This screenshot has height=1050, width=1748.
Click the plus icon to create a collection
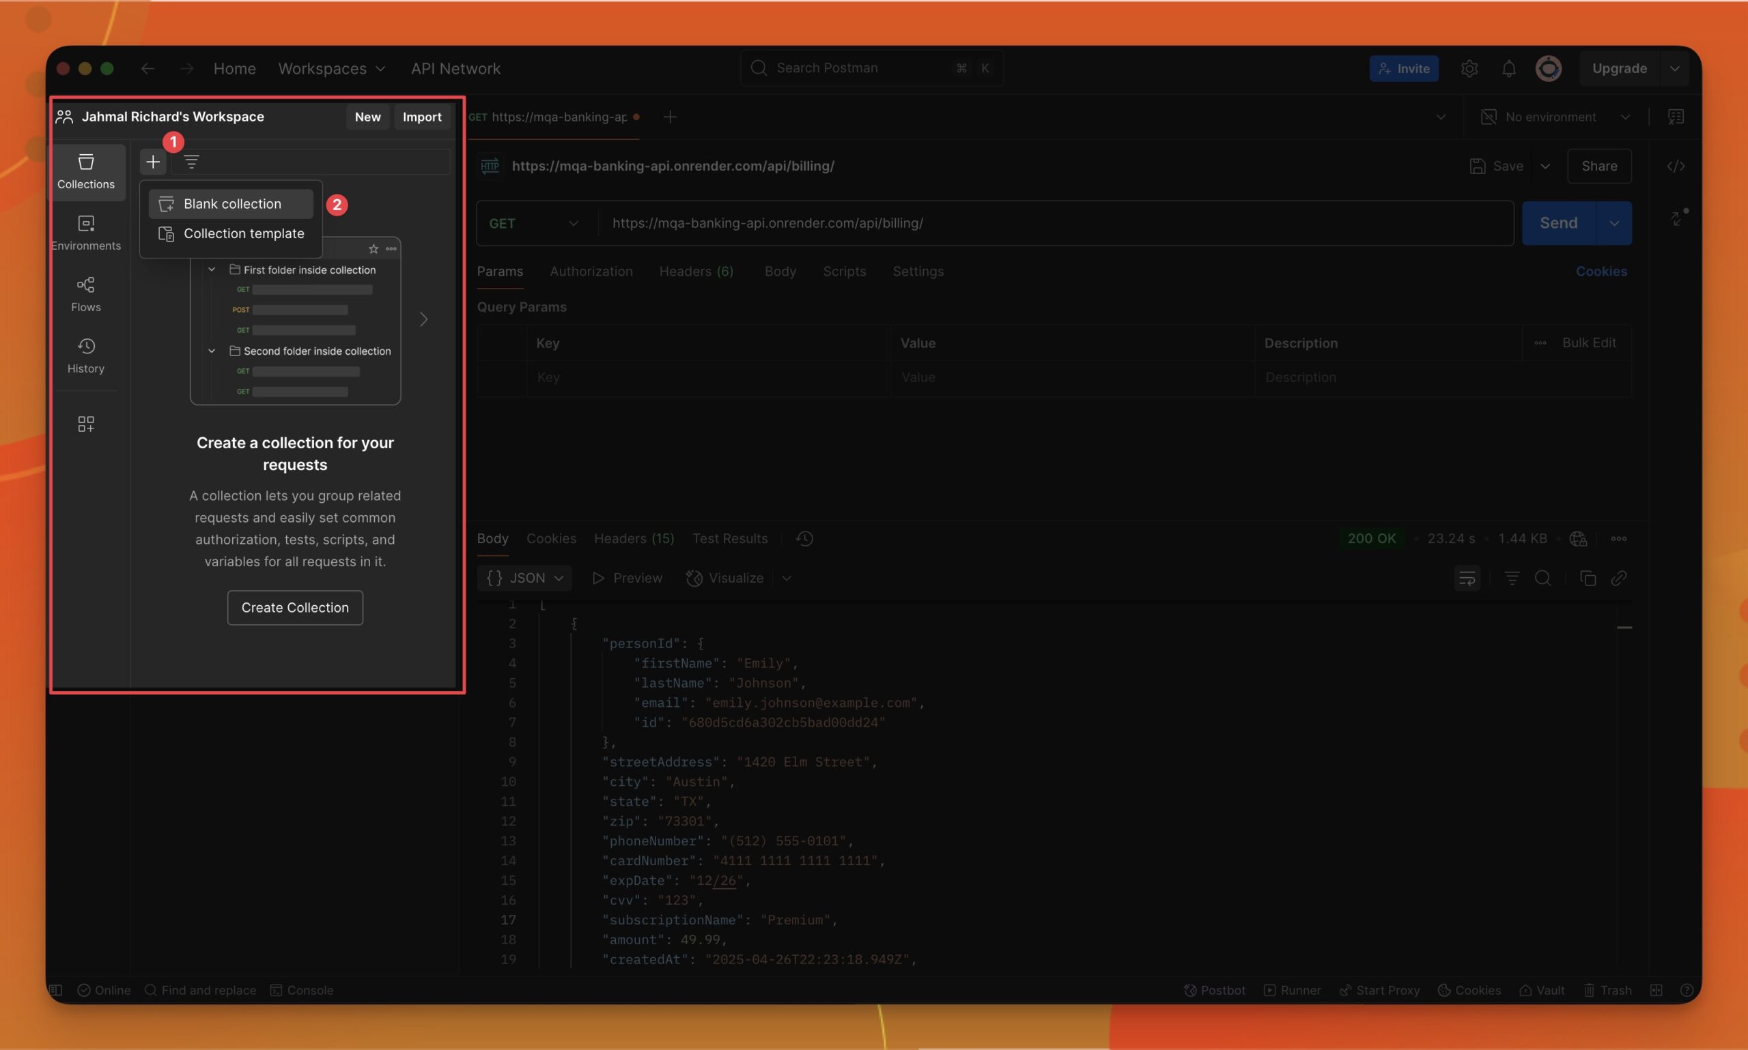click(152, 162)
